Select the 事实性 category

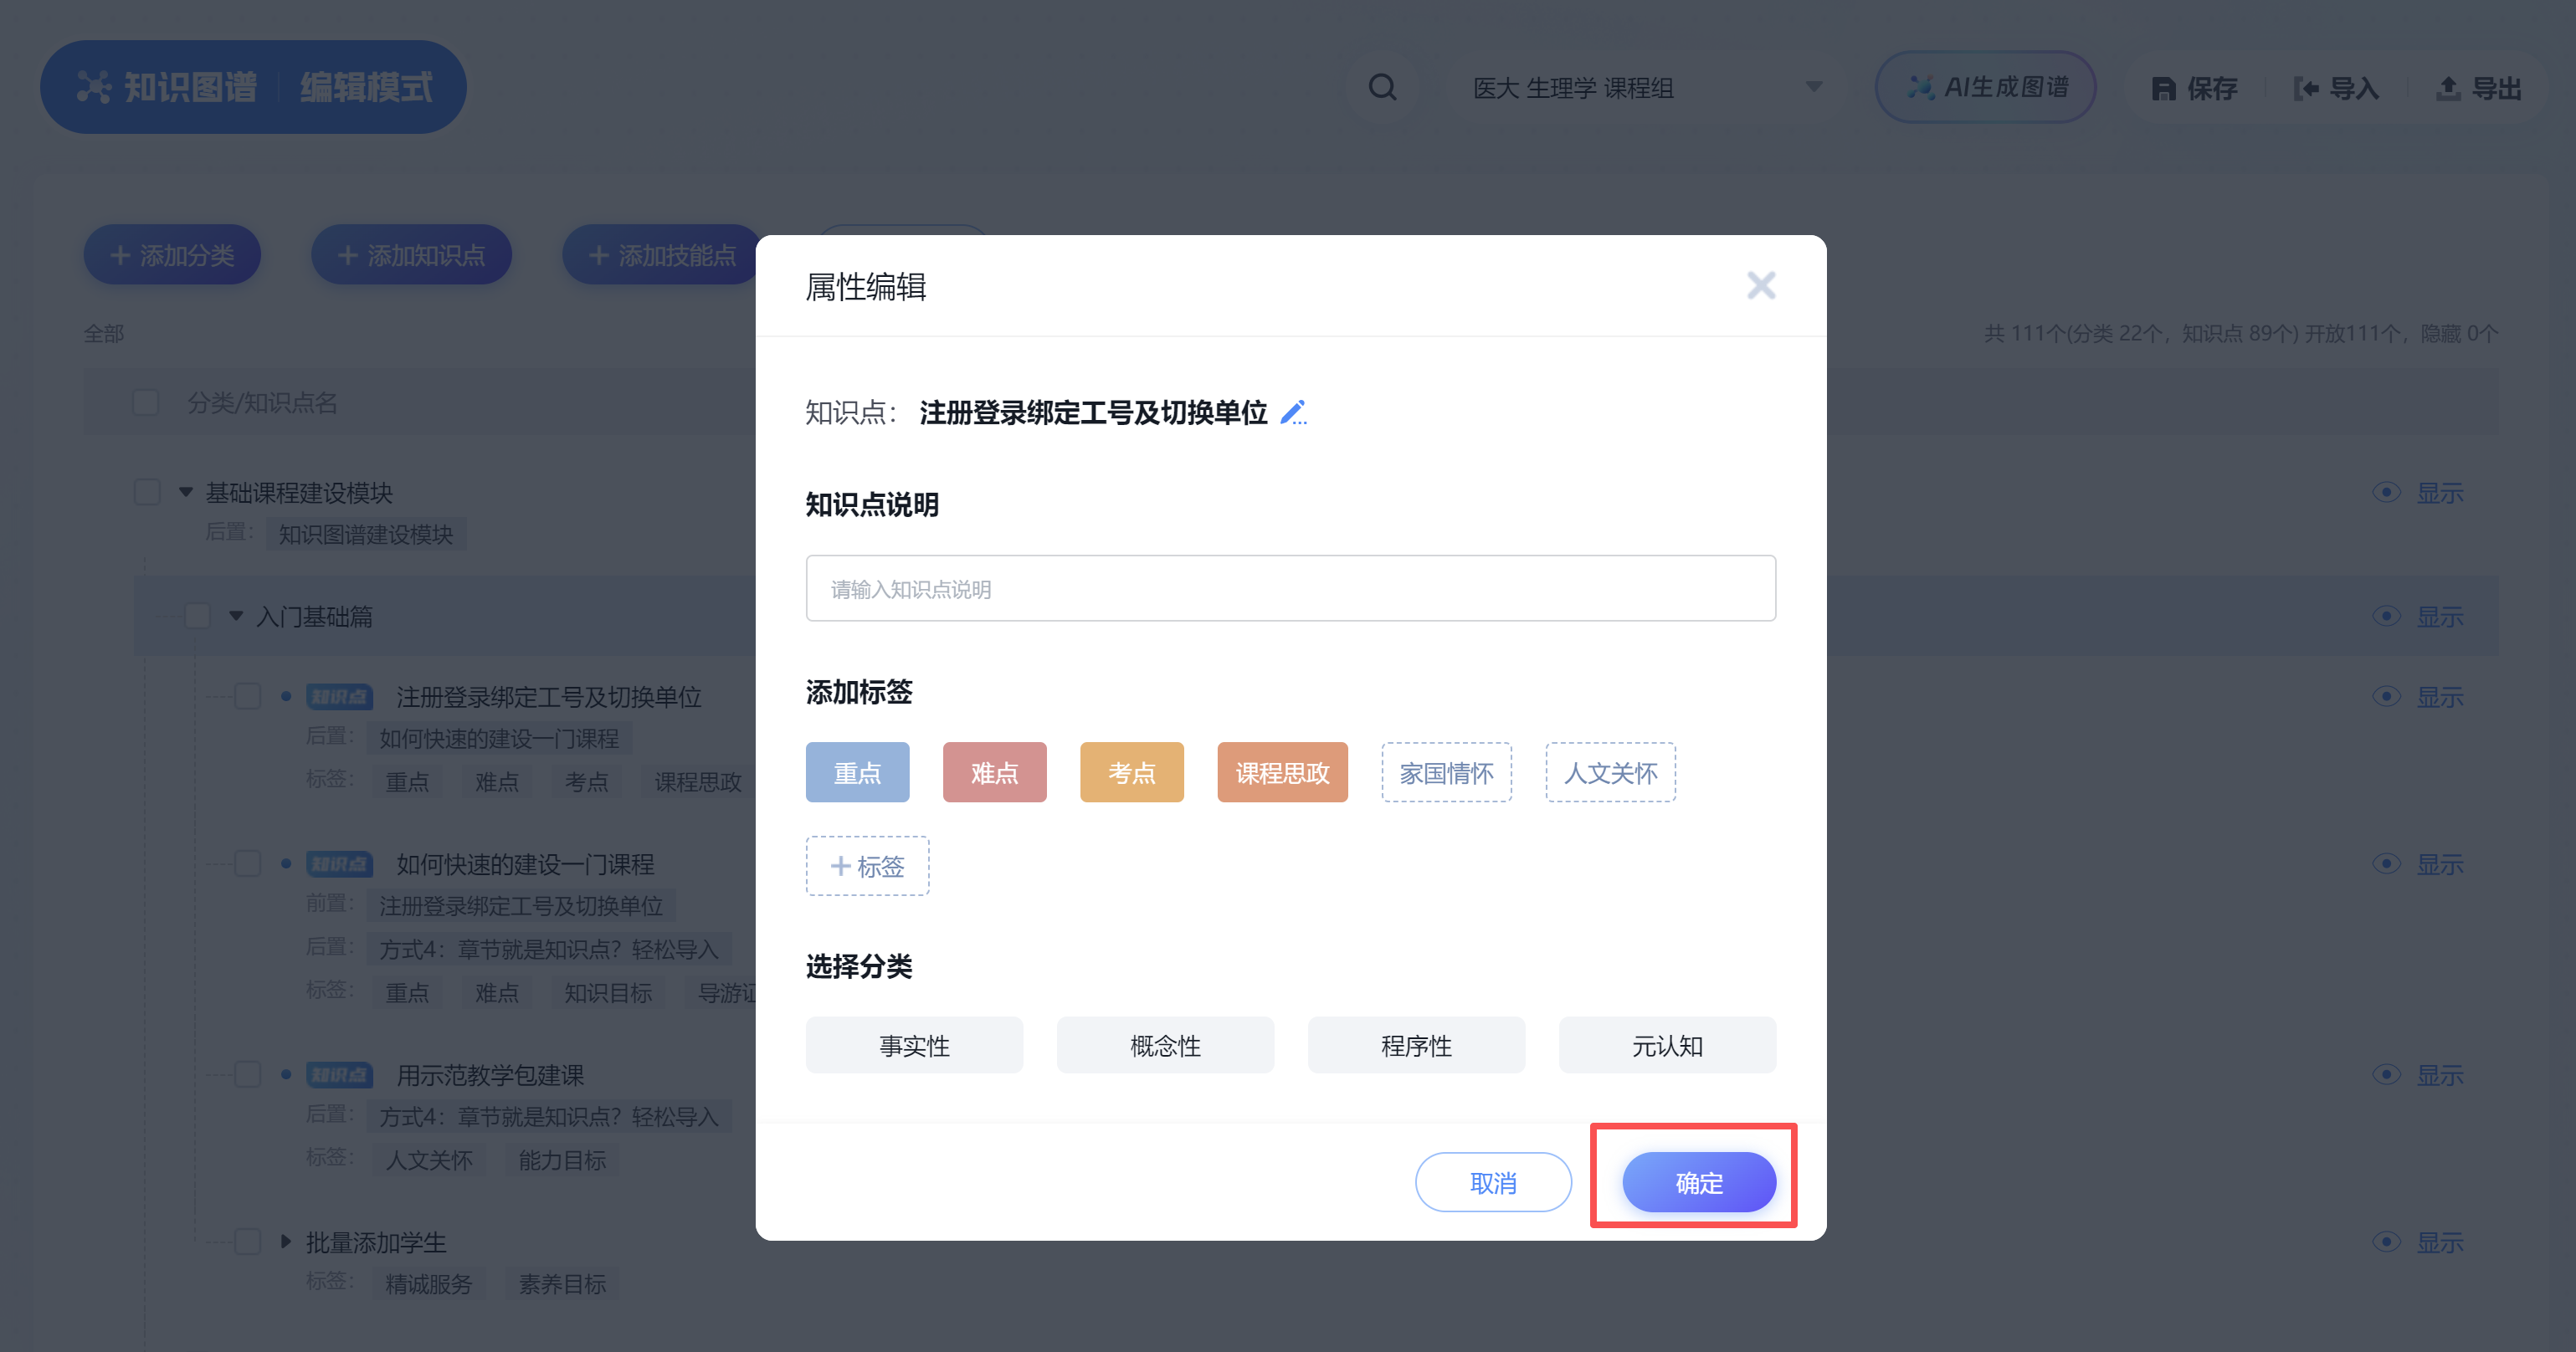pos(914,1045)
